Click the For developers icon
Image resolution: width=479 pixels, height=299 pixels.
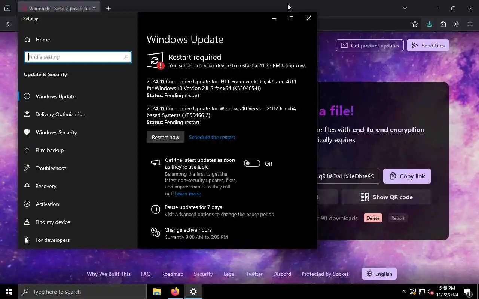coord(27,240)
